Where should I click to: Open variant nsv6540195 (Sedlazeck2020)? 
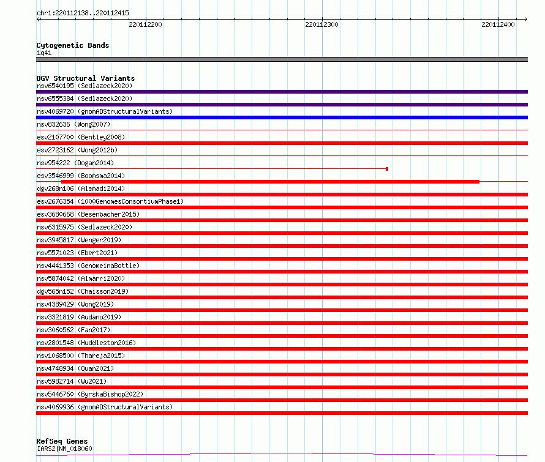(85, 86)
